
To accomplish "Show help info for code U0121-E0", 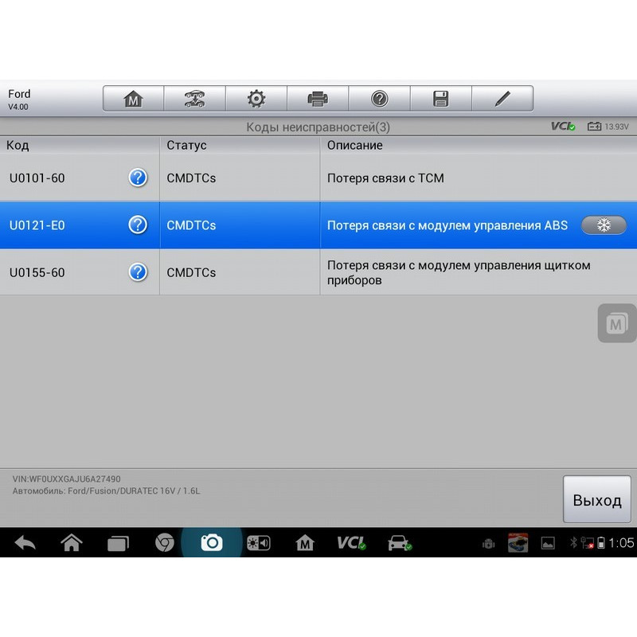I will [x=138, y=225].
